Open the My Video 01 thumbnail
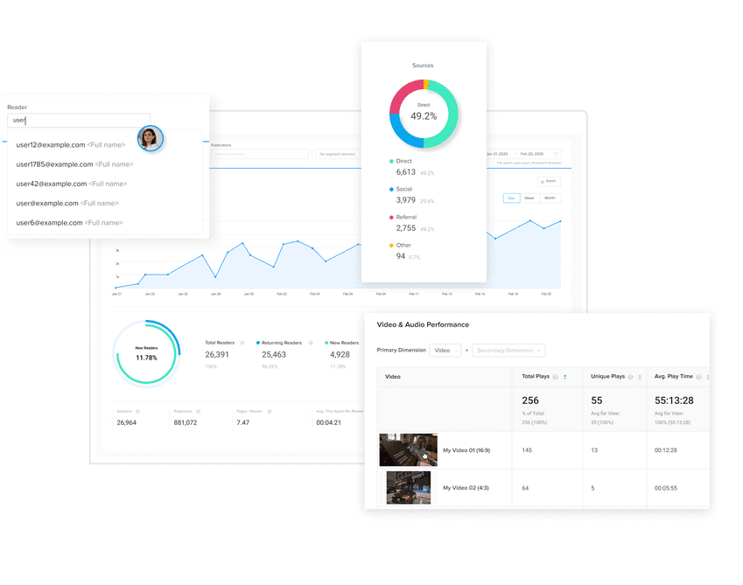Image resolution: width=743 pixels, height=585 pixels. pyautogui.click(x=408, y=449)
